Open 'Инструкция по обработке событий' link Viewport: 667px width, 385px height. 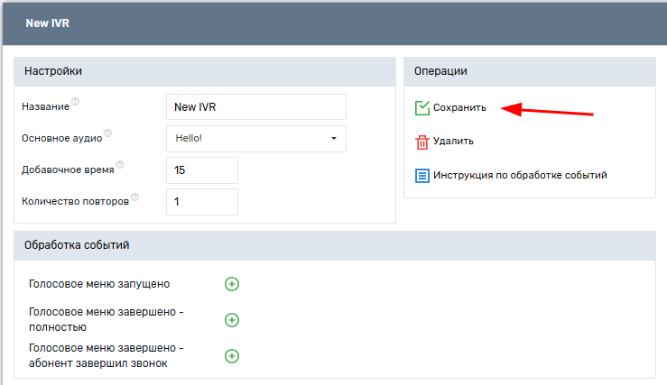[520, 175]
